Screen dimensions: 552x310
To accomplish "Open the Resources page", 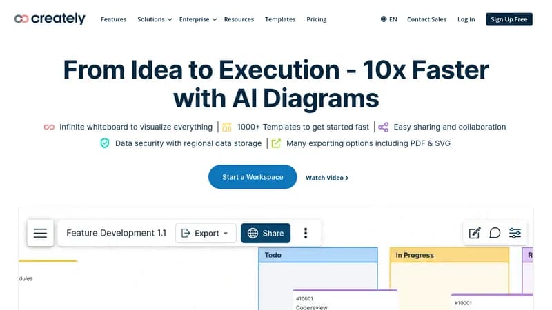I will (239, 19).
